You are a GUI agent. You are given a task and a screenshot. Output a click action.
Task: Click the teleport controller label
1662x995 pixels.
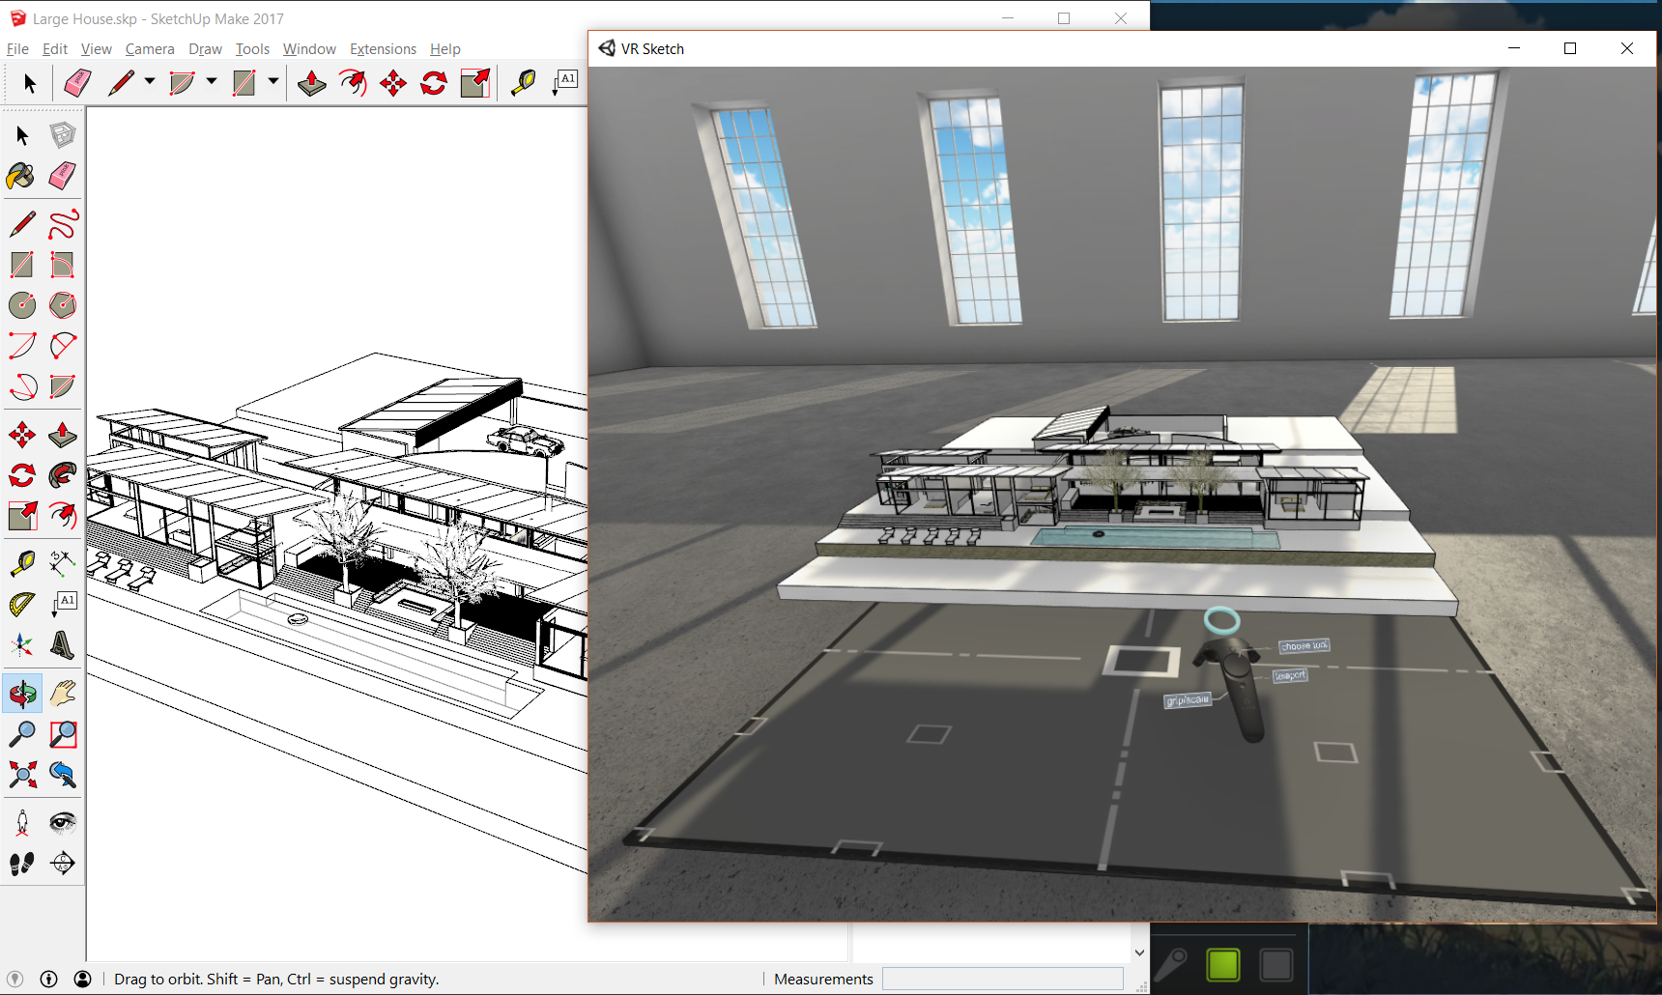[1291, 675]
